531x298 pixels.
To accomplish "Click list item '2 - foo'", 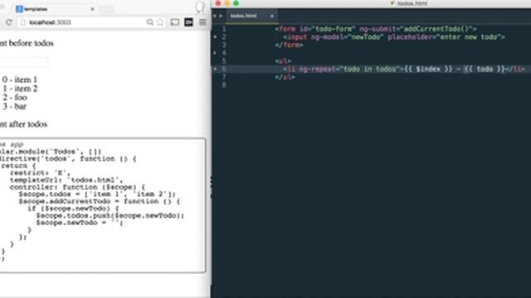I will pyautogui.click(x=14, y=98).
